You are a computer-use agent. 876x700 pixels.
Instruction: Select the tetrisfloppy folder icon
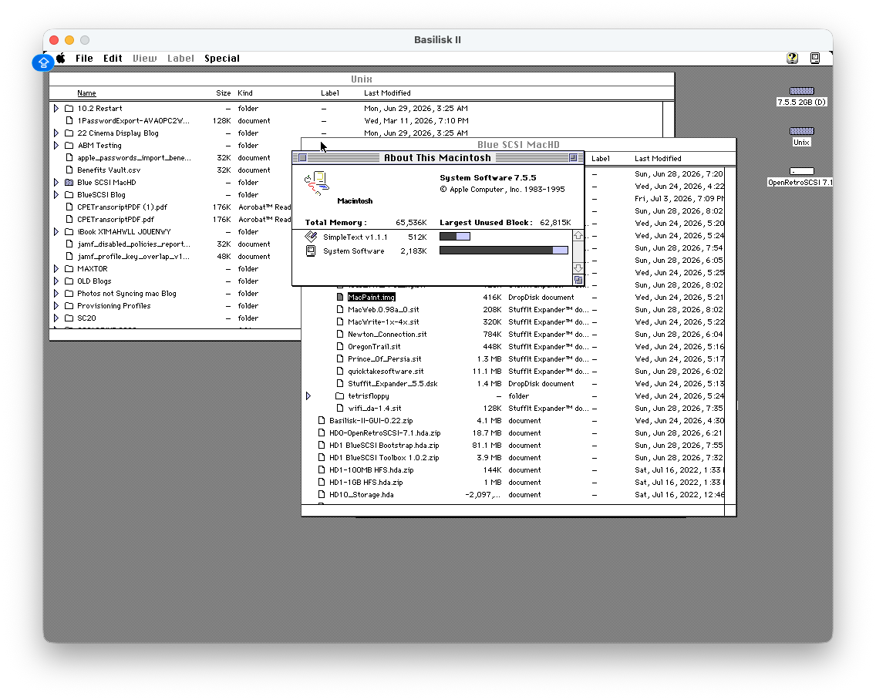click(x=339, y=396)
